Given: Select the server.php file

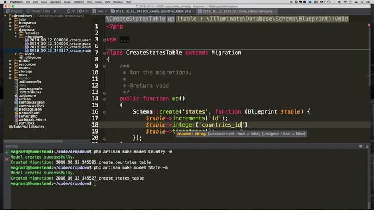Looking at the screenshot, I should [x=26, y=116].
